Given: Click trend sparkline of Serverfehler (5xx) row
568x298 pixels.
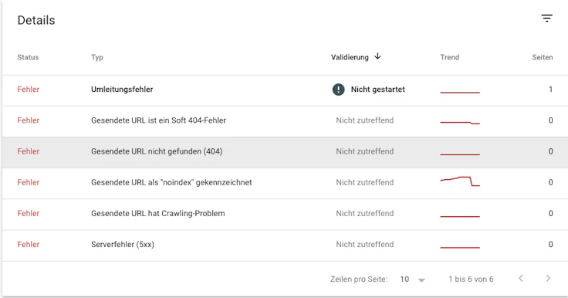Looking at the screenshot, I should pos(460,248).
